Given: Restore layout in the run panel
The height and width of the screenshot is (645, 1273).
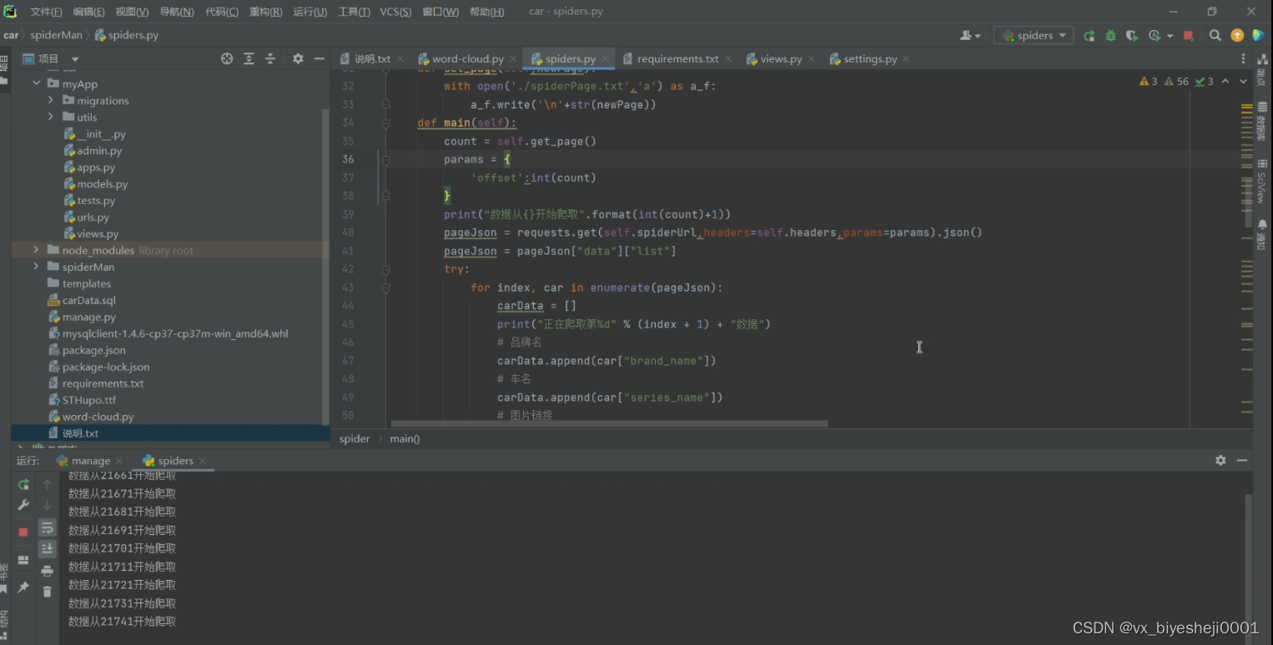Looking at the screenshot, I should (23, 561).
